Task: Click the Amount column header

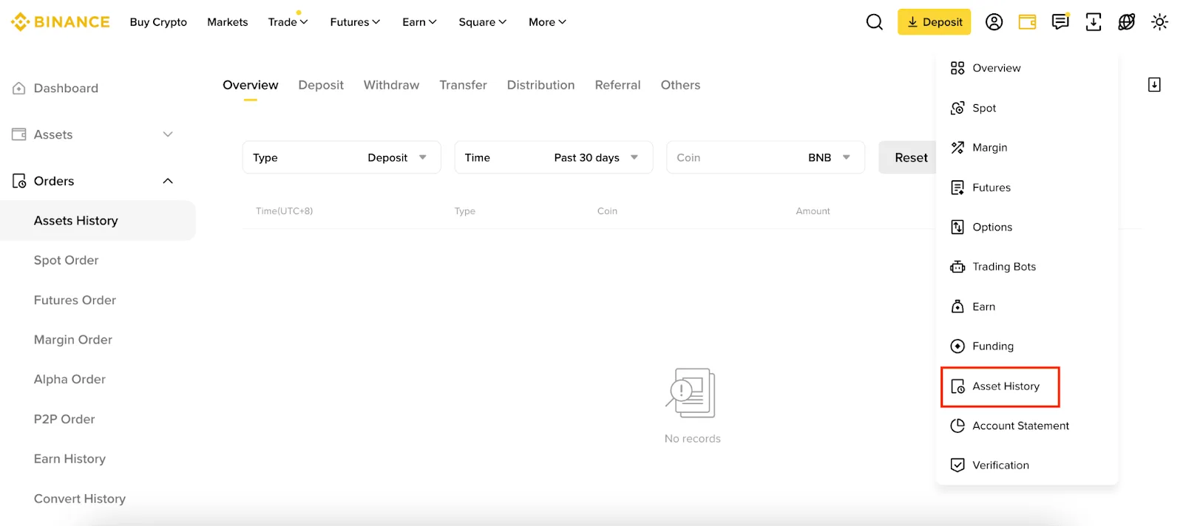Action: (813, 211)
